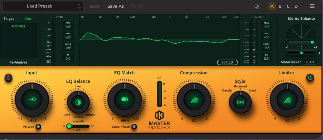The width and height of the screenshot is (323, 140).
Task: Click the Style selector knob
Action: (x=240, y=102)
